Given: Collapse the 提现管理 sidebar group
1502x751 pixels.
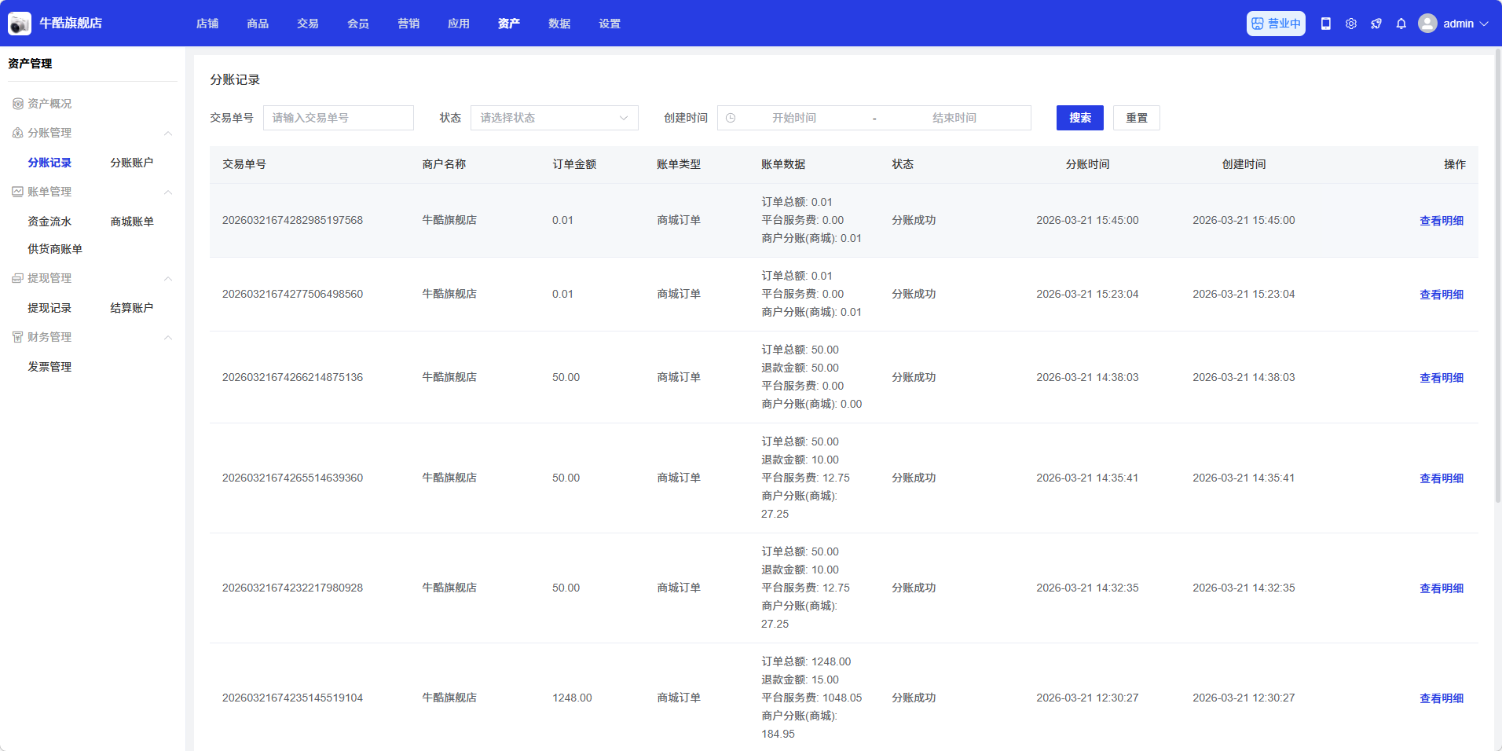Looking at the screenshot, I should tap(168, 279).
